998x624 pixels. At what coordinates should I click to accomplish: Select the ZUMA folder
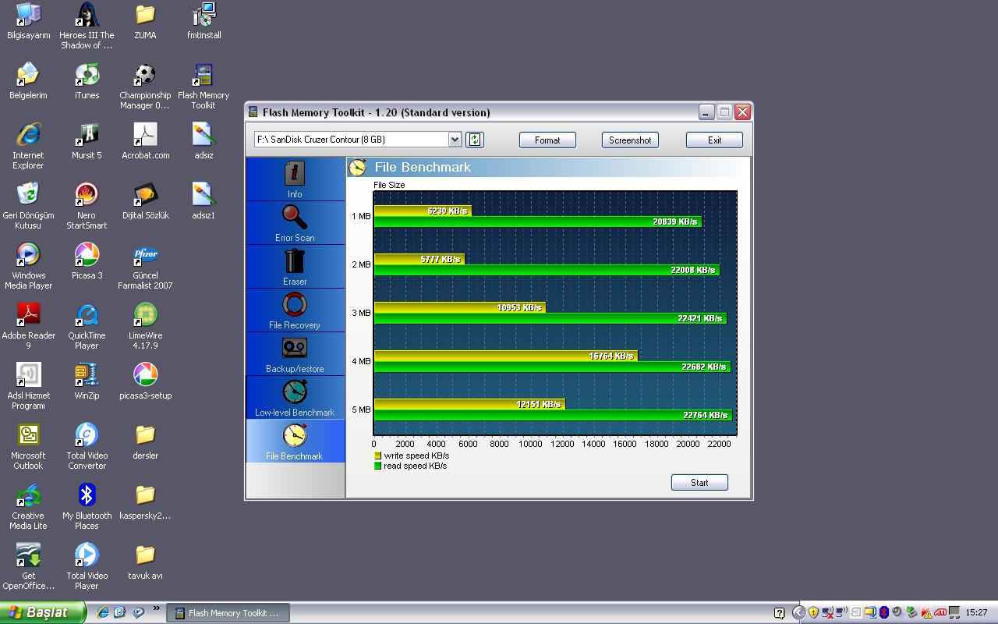pyautogui.click(x=145, y=21)
